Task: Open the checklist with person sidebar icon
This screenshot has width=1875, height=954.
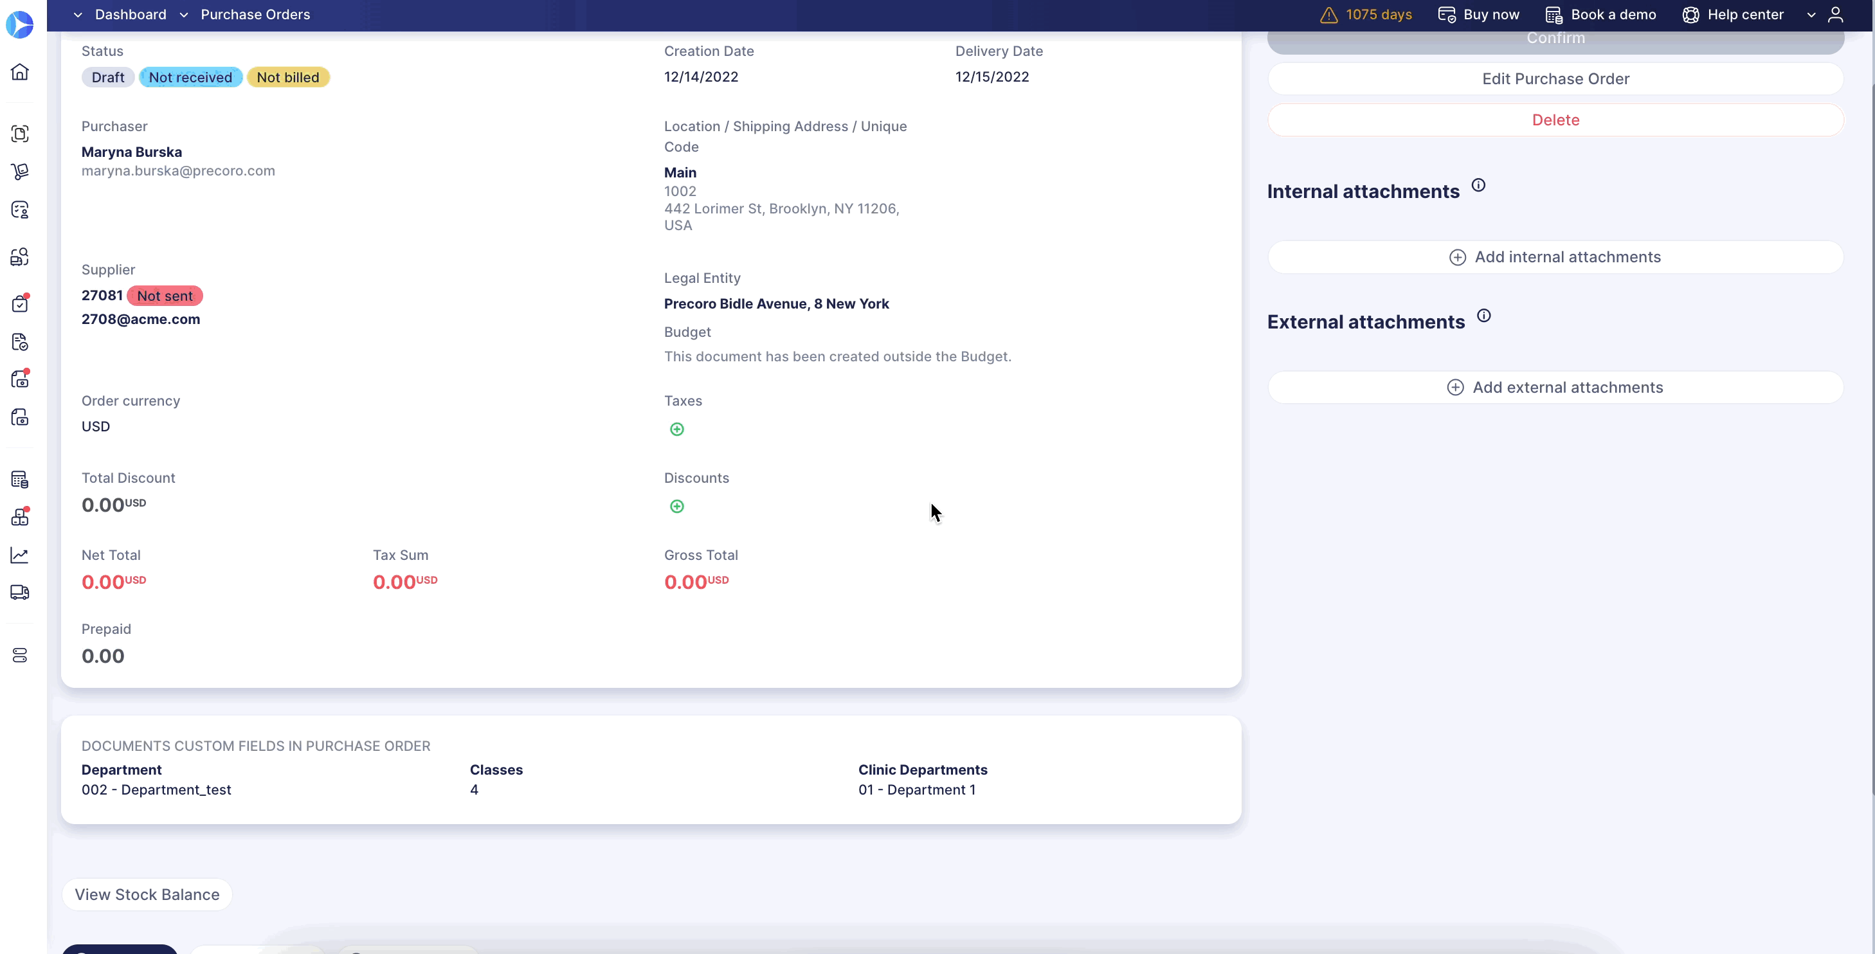Action: tap(20, 210)
